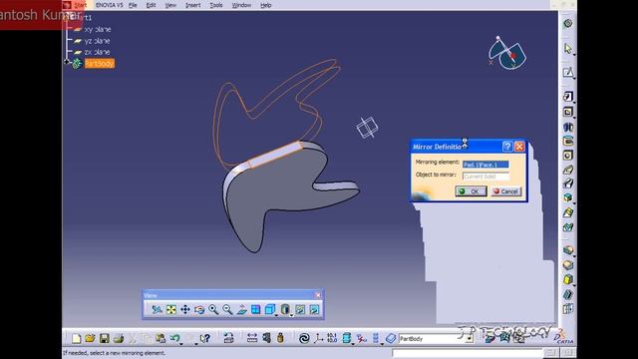The width and height of the screenshot is (638, 359).
Task: Select the Normal View icon
Action: click(241, 310)
